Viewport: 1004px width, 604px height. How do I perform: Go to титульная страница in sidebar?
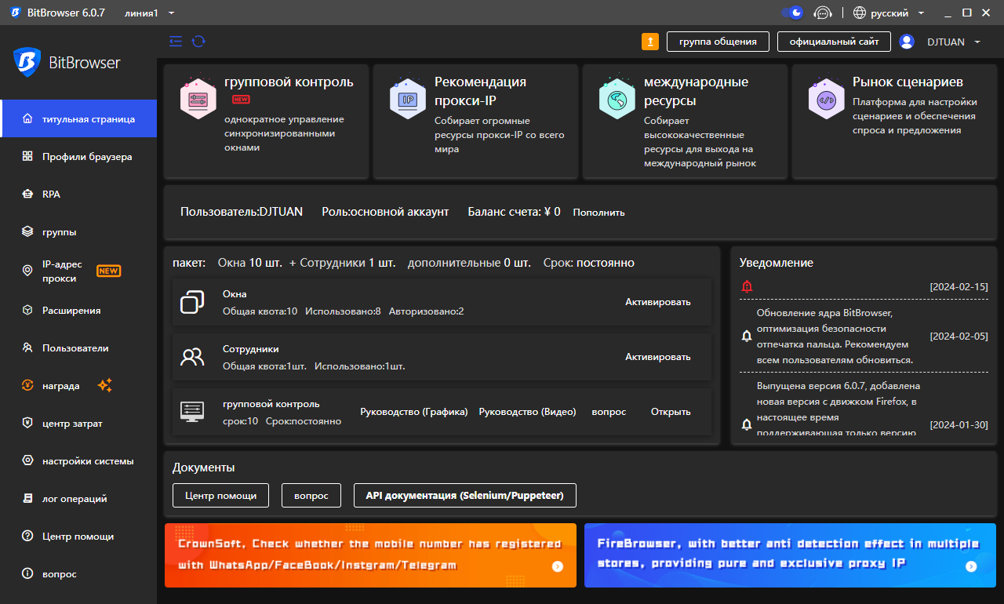click(78, 119)
